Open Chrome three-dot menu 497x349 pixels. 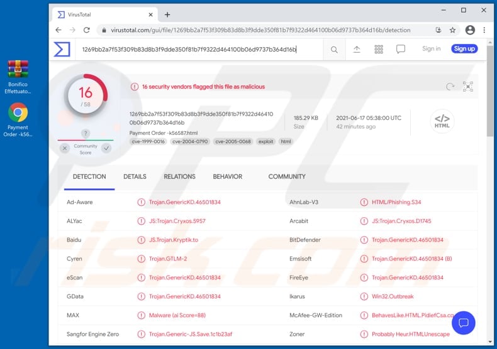click(484, 30)
